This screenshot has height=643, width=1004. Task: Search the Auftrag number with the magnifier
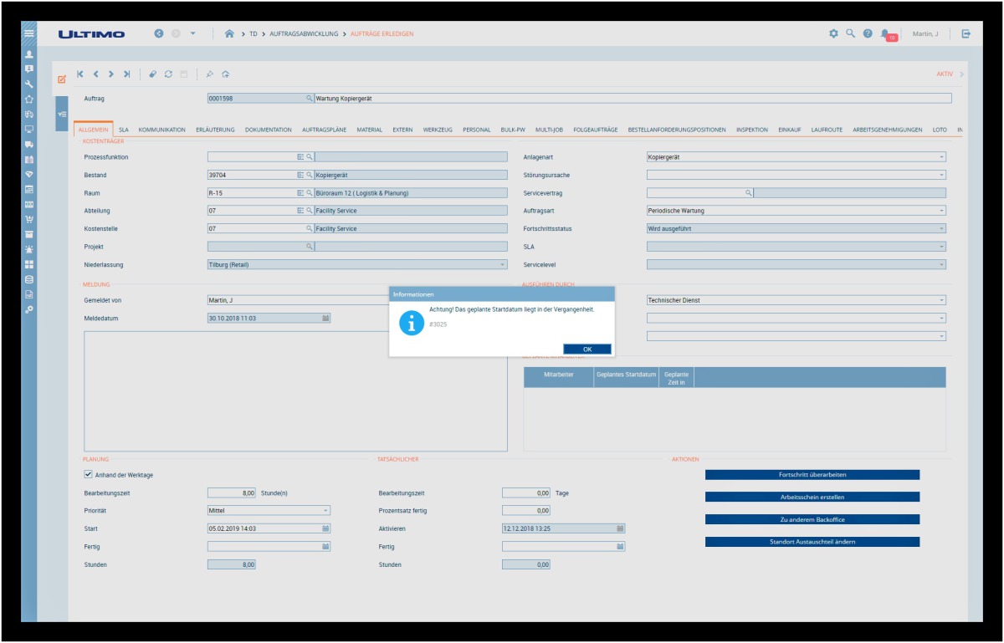[x=309, y=98]
